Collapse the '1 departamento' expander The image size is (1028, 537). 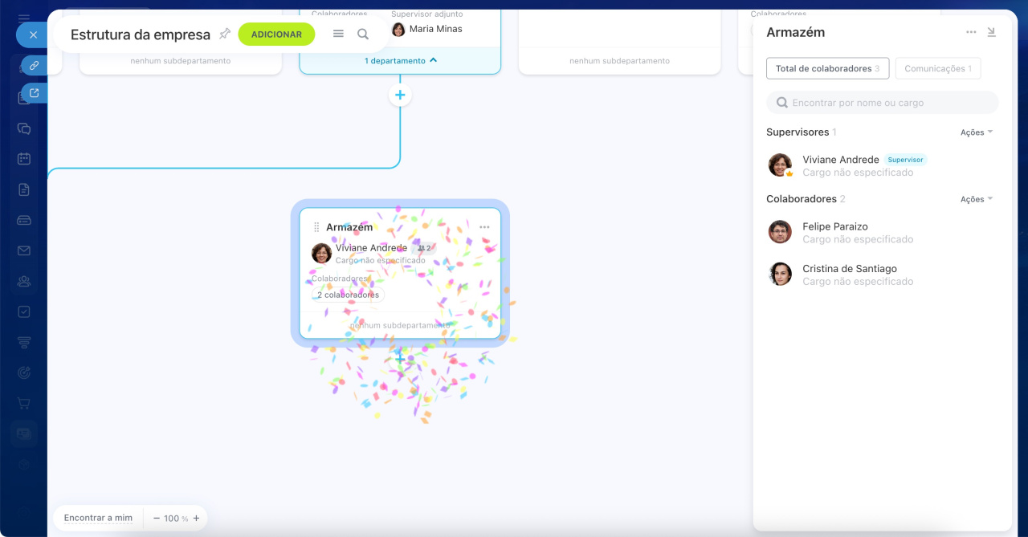400,60
